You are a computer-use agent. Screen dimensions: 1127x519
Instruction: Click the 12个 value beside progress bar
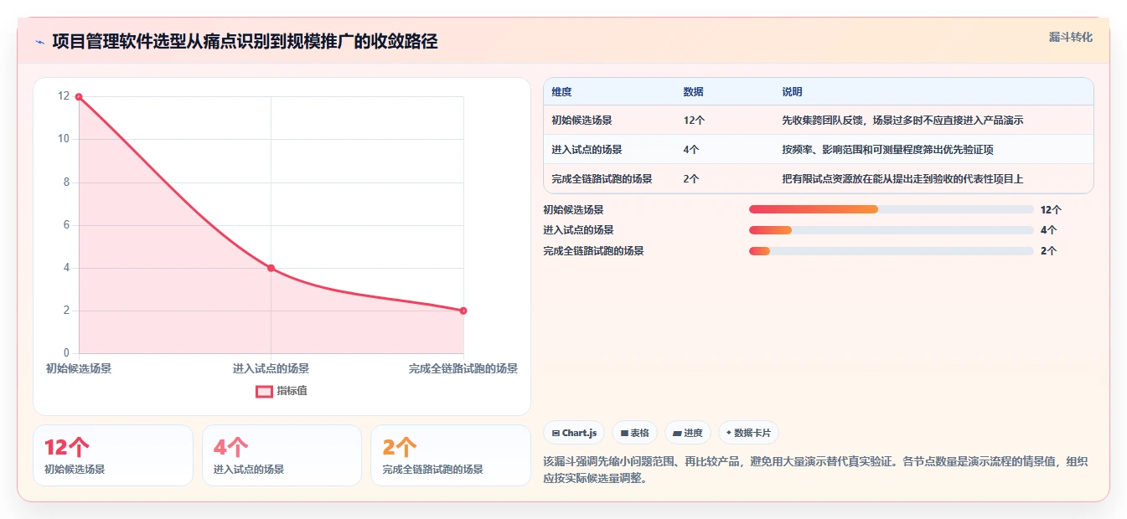point(1051,210)
